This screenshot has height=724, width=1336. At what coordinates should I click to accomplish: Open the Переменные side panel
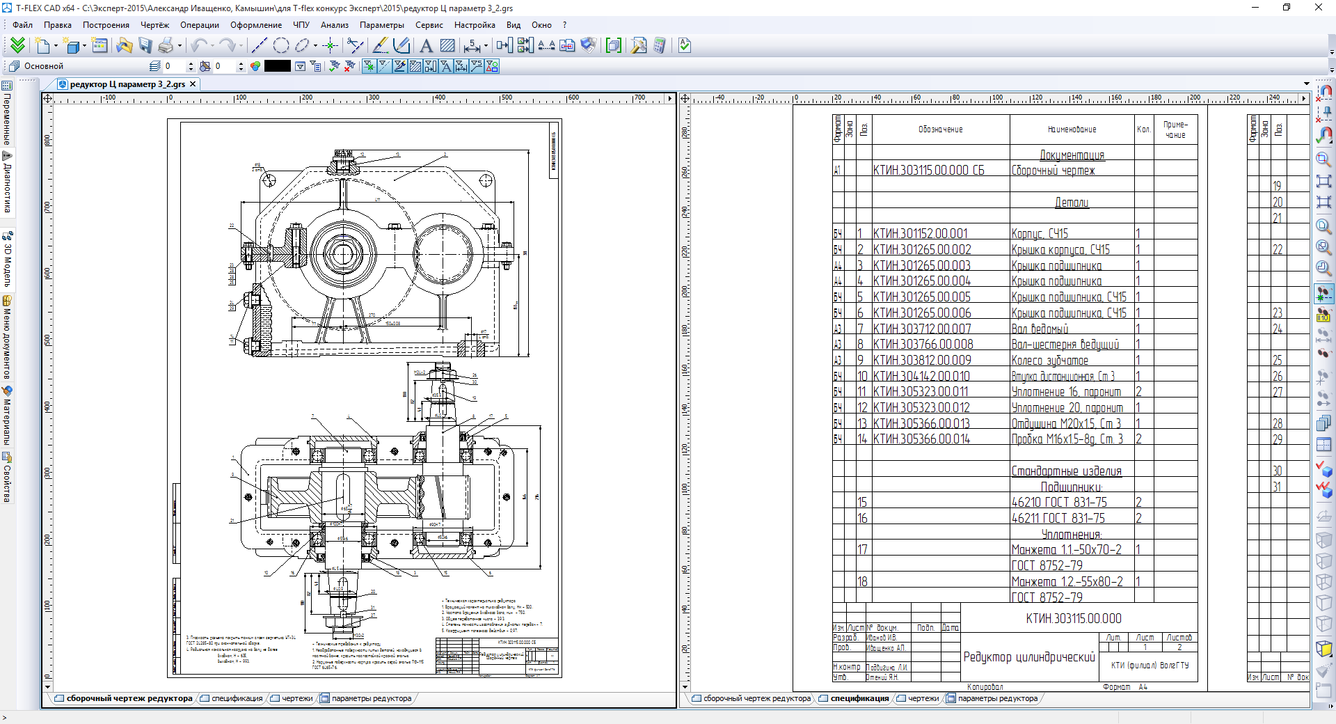tap(7, 113)
